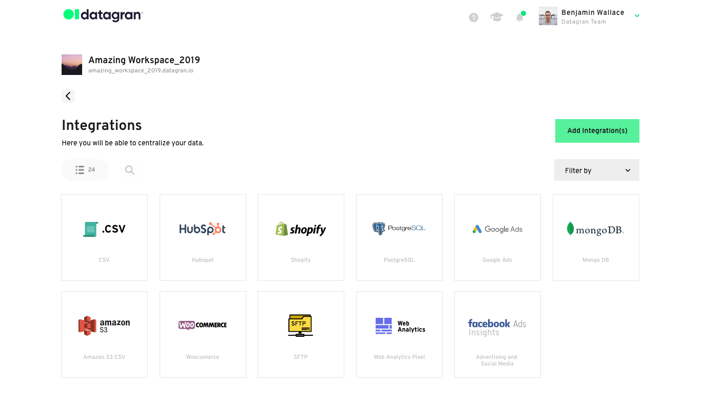Click the Datagran logo
The image size is (701, 402).
pyautogui.click(x=103, y=15)
